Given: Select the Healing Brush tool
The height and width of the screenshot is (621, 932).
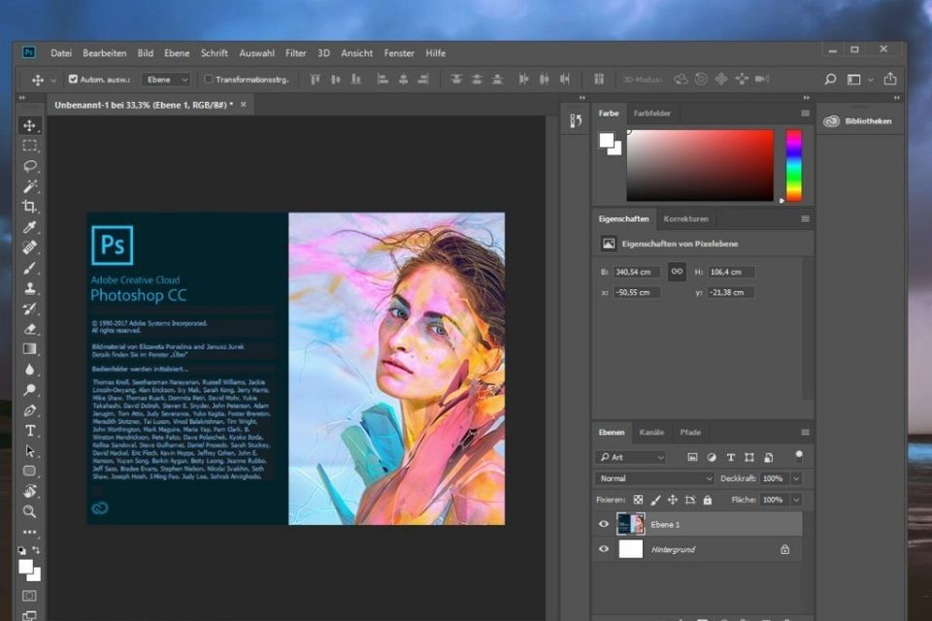Looking at the screenshot, I should pyautogui.click(x=29, y=246).
